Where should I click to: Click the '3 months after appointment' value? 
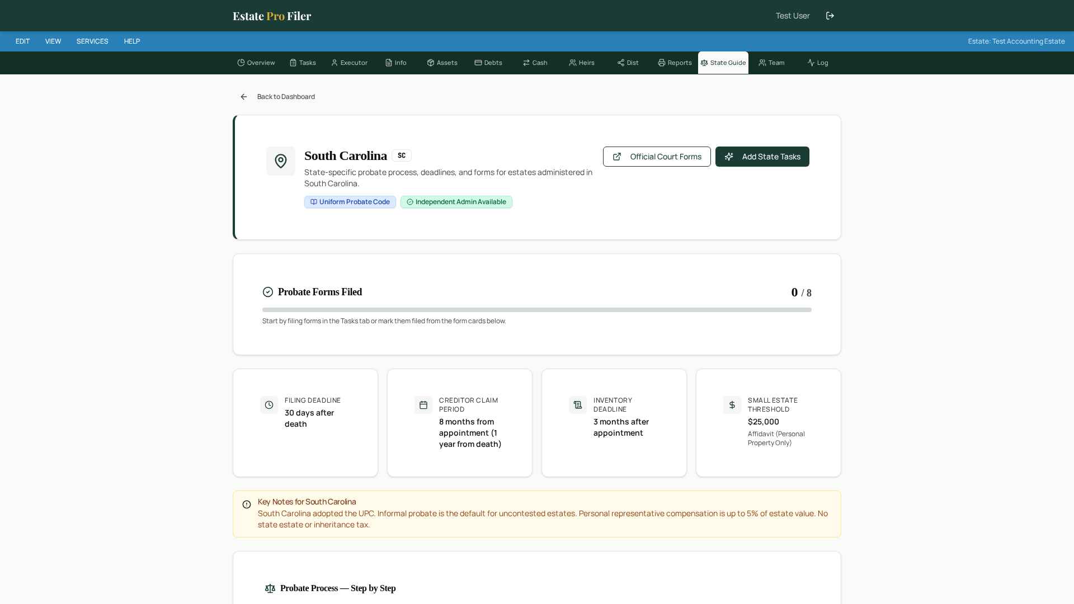point(621,427)
